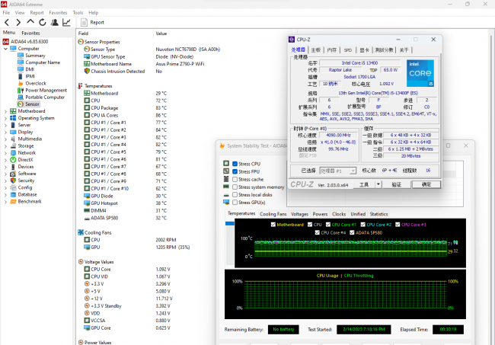Screen dimensions: 495x345
Task: Switch to Cooling Fans tab in stability test
Action: [273, 214]
